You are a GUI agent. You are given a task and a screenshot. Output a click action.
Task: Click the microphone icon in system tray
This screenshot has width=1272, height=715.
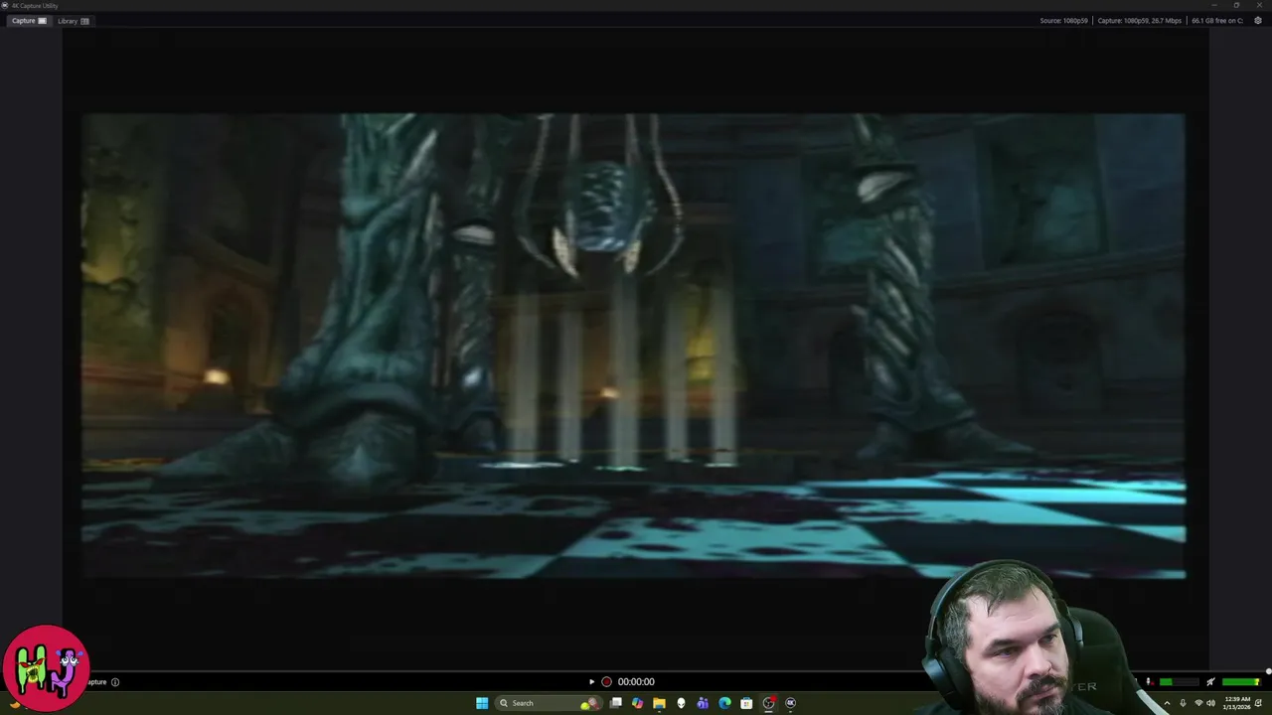coord(1183,703)
